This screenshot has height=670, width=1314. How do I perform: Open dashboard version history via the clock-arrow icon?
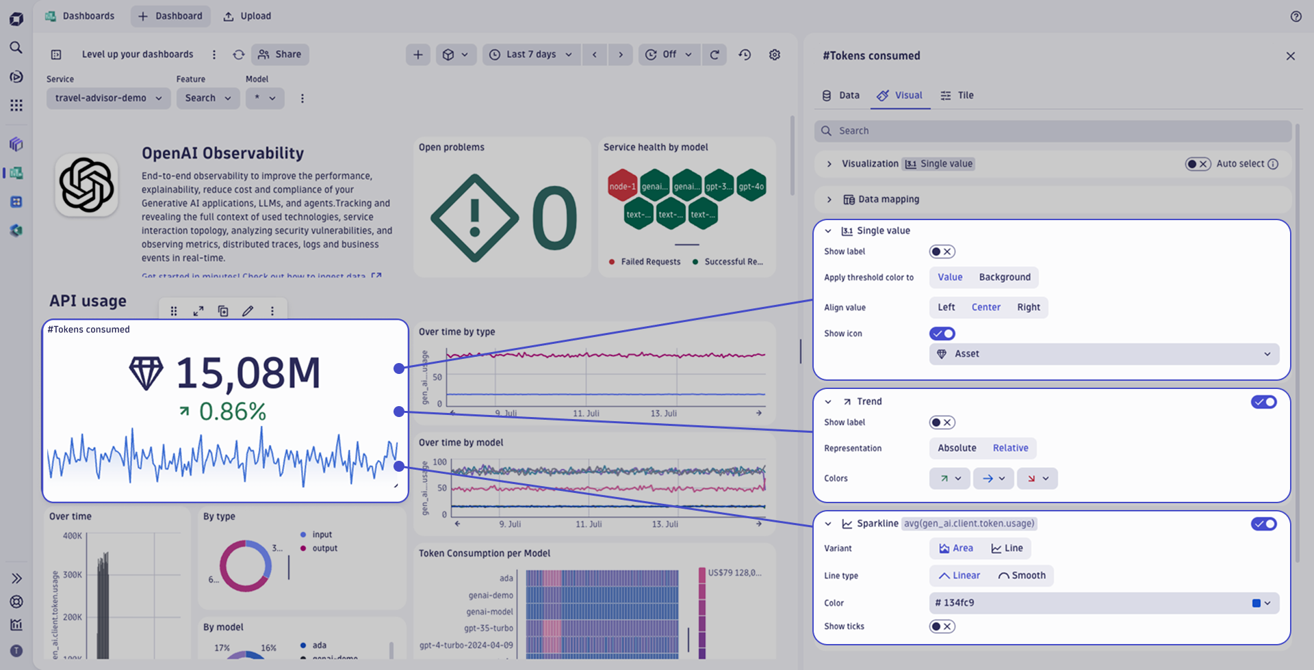pyautogui.click(x=745, y=54)
